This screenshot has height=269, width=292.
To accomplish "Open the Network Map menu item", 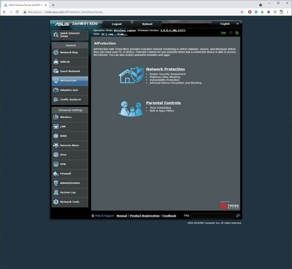I will click(x=70, y=52).
